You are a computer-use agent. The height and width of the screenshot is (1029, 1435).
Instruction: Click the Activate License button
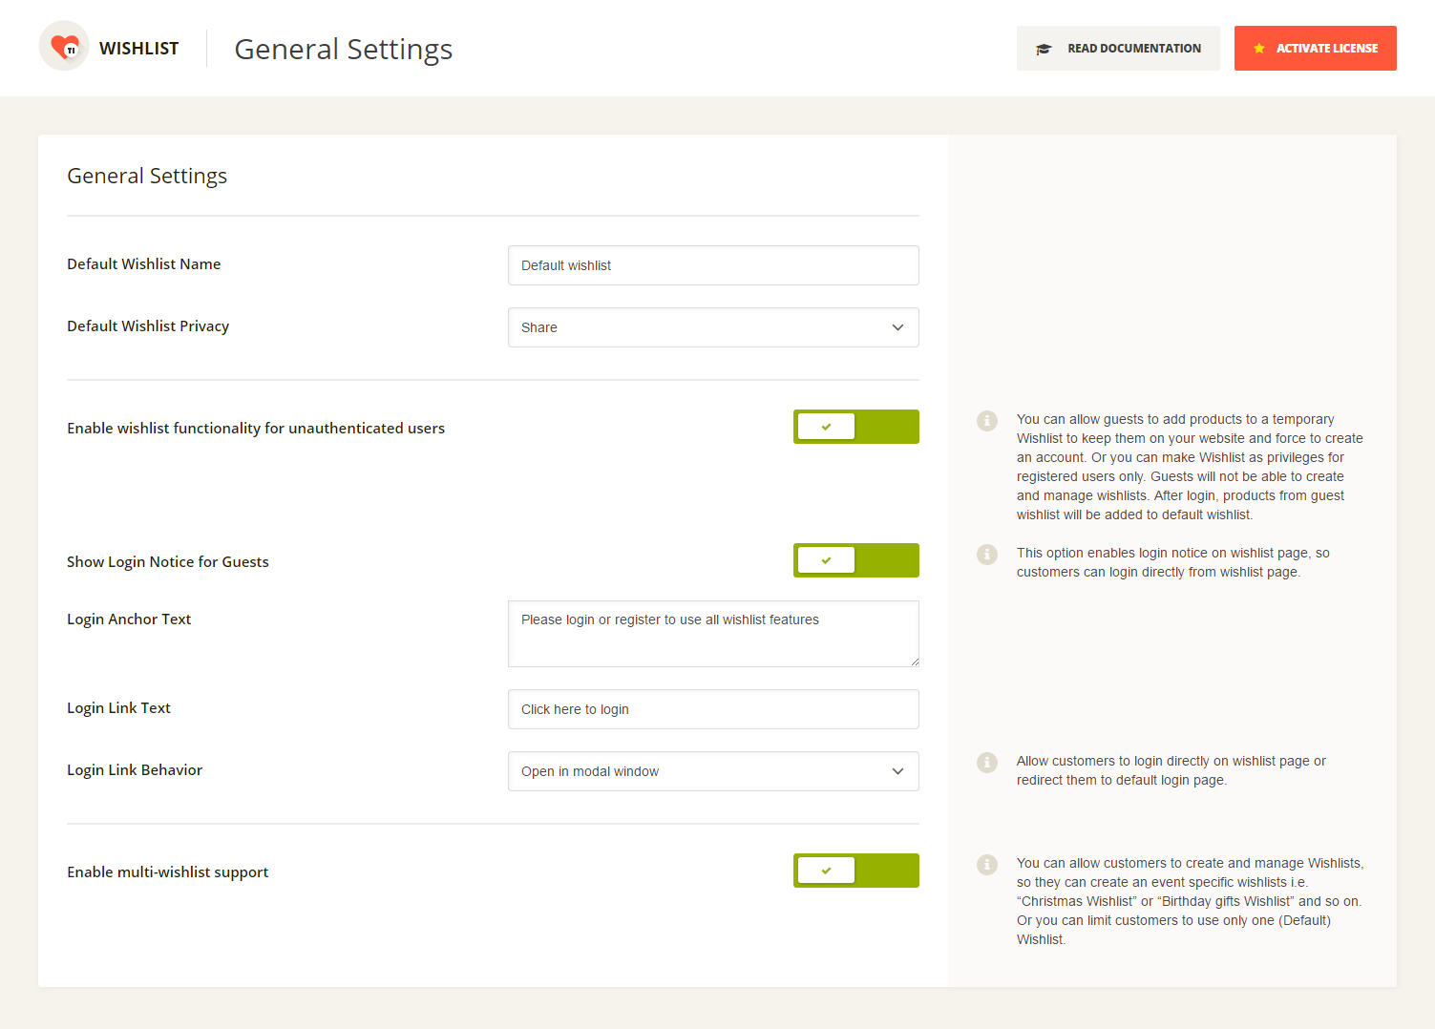pos(1316,48)
